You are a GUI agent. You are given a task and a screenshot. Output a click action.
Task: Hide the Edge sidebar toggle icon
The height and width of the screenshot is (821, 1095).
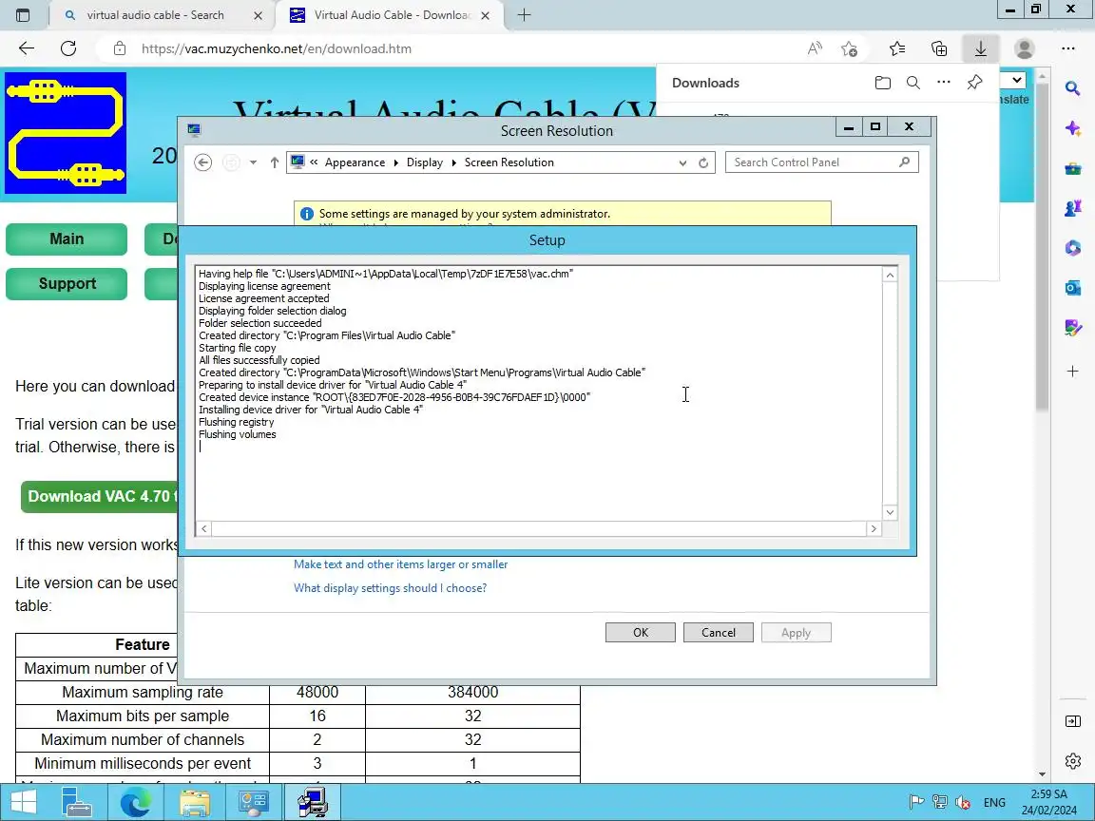tap(1072, 721)
